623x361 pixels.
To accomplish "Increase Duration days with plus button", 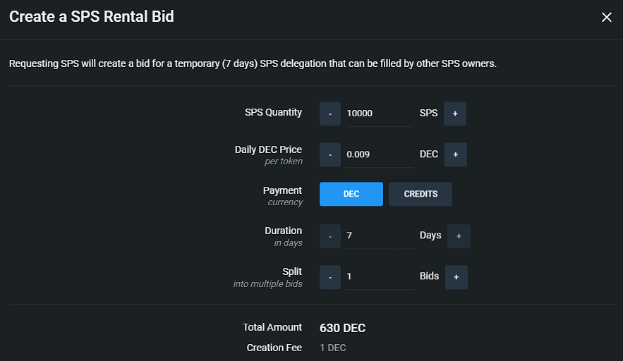I will 459,236.
